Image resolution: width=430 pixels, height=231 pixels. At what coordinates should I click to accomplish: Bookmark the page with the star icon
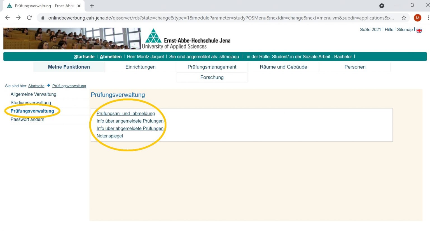pyautogui.click(x=404, y=18)
